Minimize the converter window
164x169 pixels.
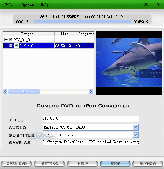152,5
